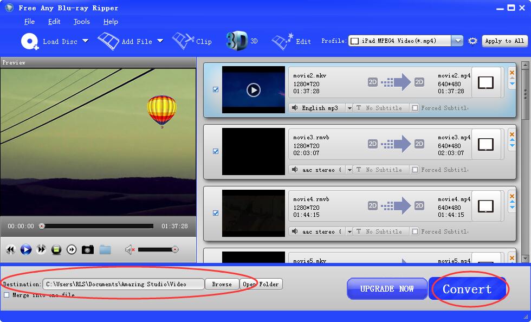The image size is (531, 322).
Task: Open the subtitle selector for movie2.mkv
Action: coord(381,108)
